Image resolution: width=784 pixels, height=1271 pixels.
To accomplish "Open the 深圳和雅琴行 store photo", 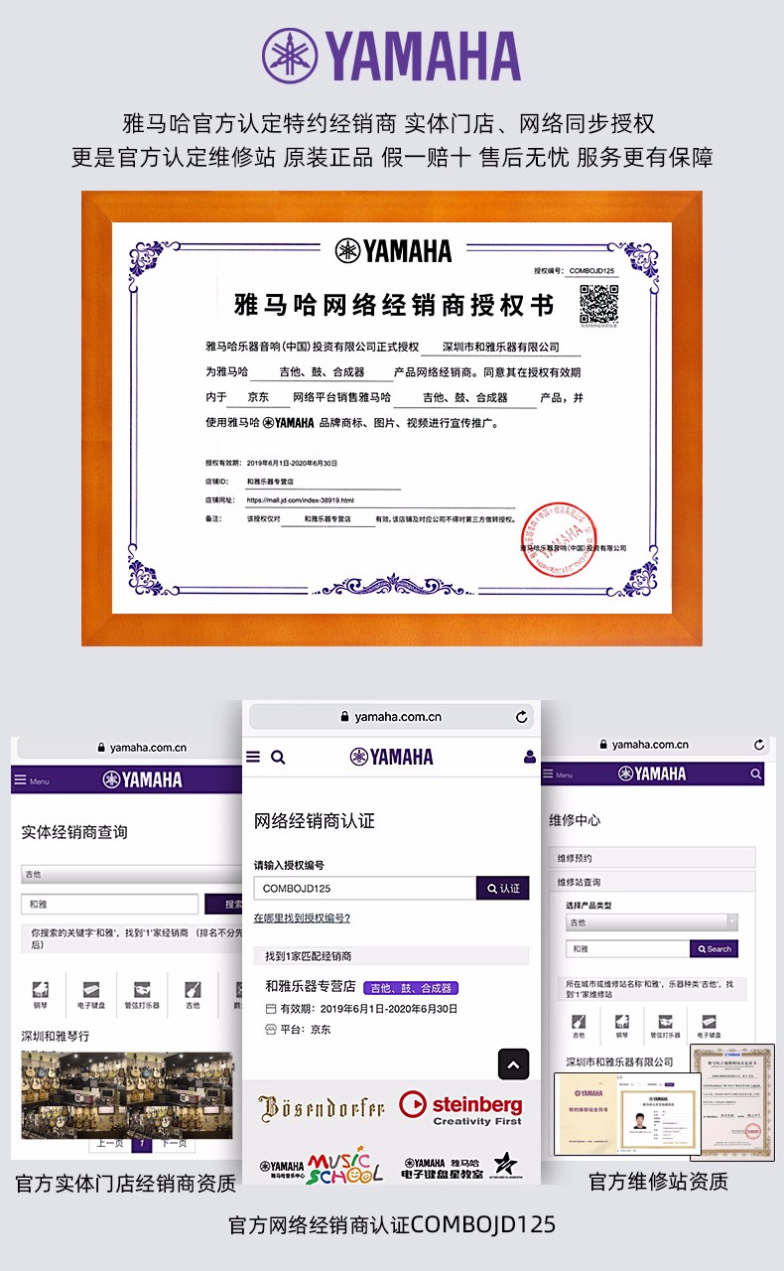I will pos(127,1094).
